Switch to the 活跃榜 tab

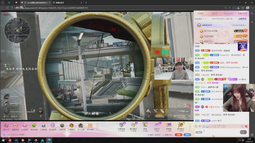click(214, 14)
